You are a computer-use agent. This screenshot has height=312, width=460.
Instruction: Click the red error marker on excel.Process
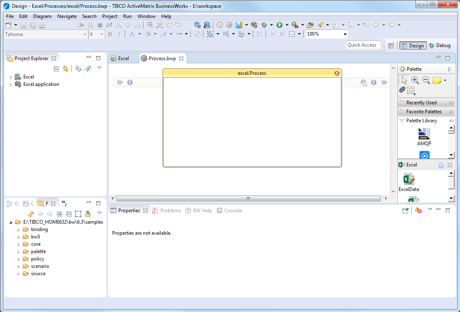point(337,73)
